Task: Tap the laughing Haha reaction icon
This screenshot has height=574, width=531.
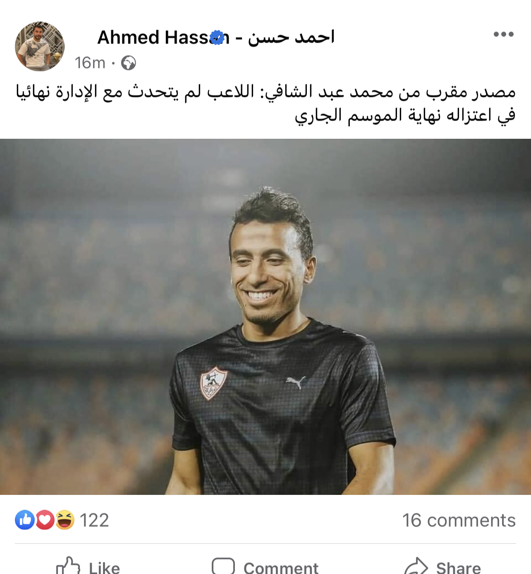Action: tap(65, 520)
